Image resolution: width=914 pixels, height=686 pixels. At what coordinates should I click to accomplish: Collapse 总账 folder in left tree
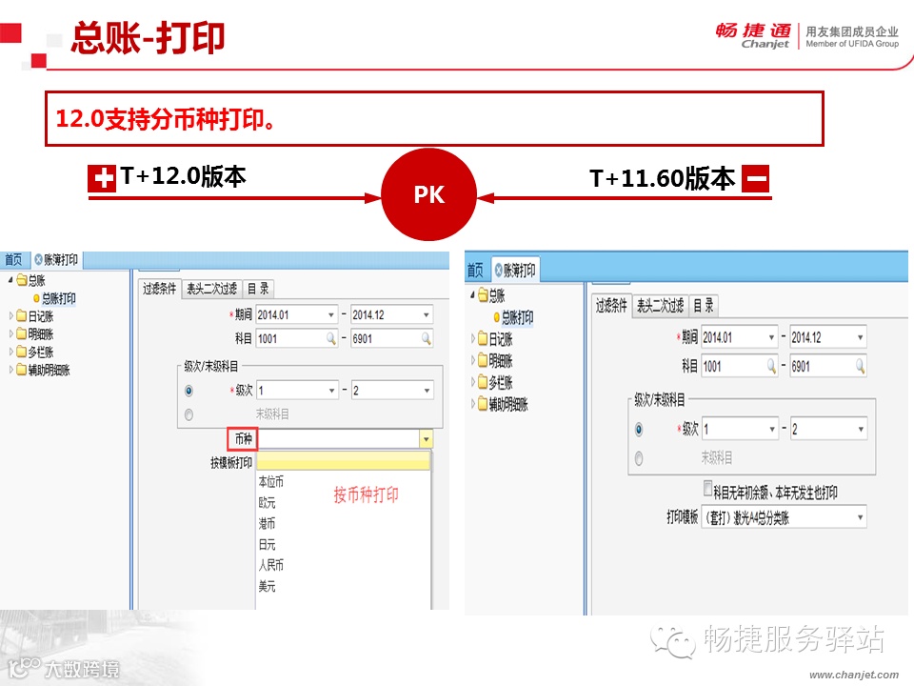[x=10, y=280]
